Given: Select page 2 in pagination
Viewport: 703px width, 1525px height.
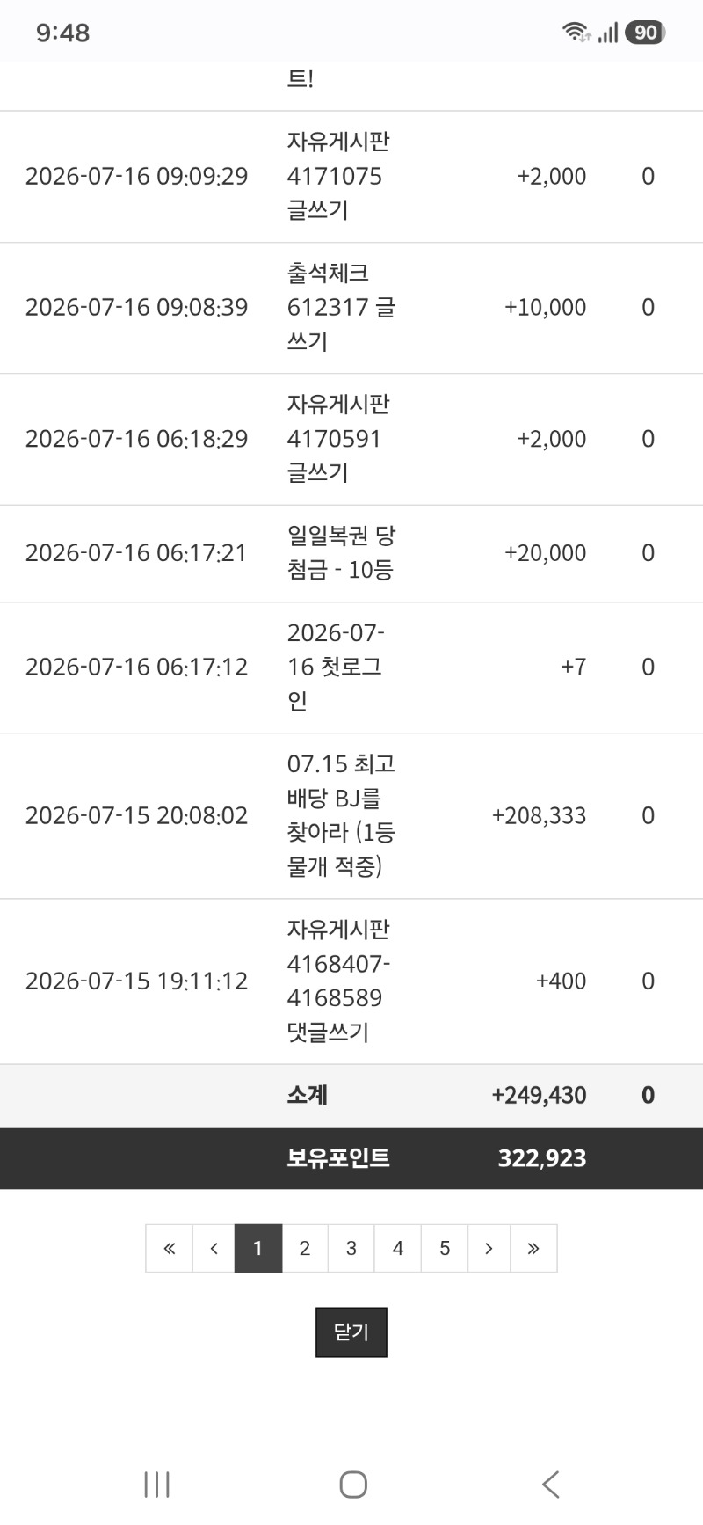Looking at the screenshot, I should point(305,1248).
